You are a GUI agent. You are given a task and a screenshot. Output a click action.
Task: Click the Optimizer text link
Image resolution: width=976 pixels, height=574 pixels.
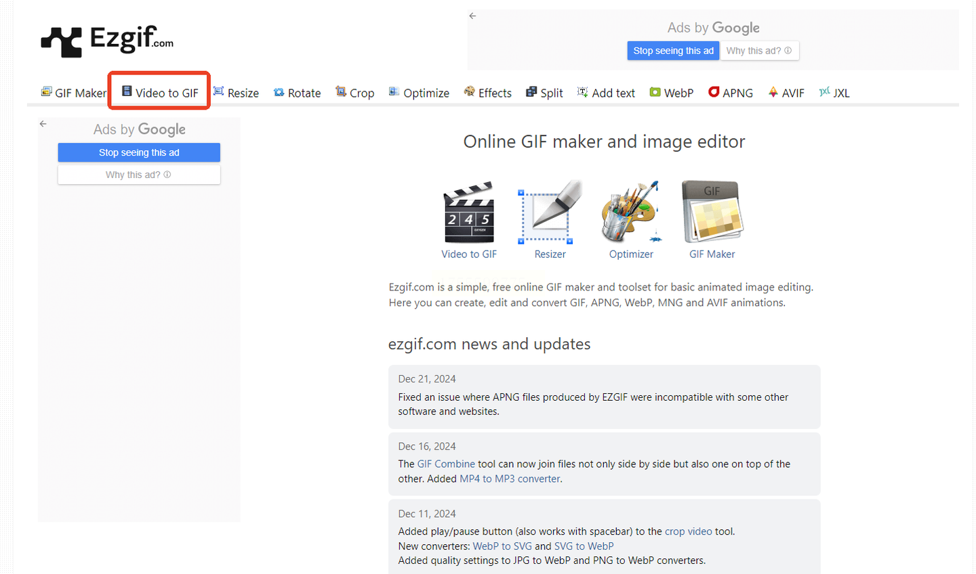click(631, 254)
